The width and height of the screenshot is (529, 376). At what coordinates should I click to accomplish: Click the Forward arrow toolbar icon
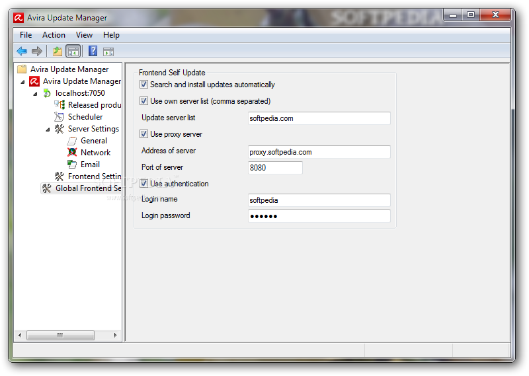click(37, 52)
